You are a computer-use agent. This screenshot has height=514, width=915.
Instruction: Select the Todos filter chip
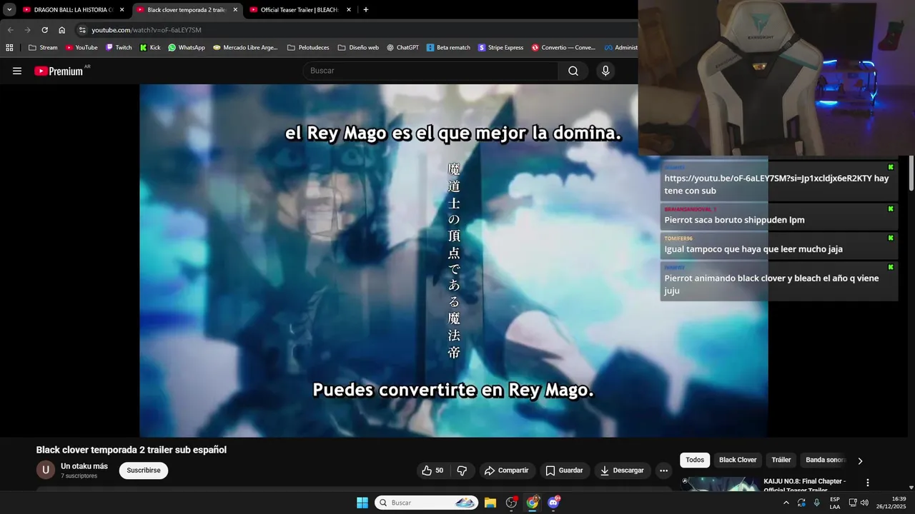[695, 460]
